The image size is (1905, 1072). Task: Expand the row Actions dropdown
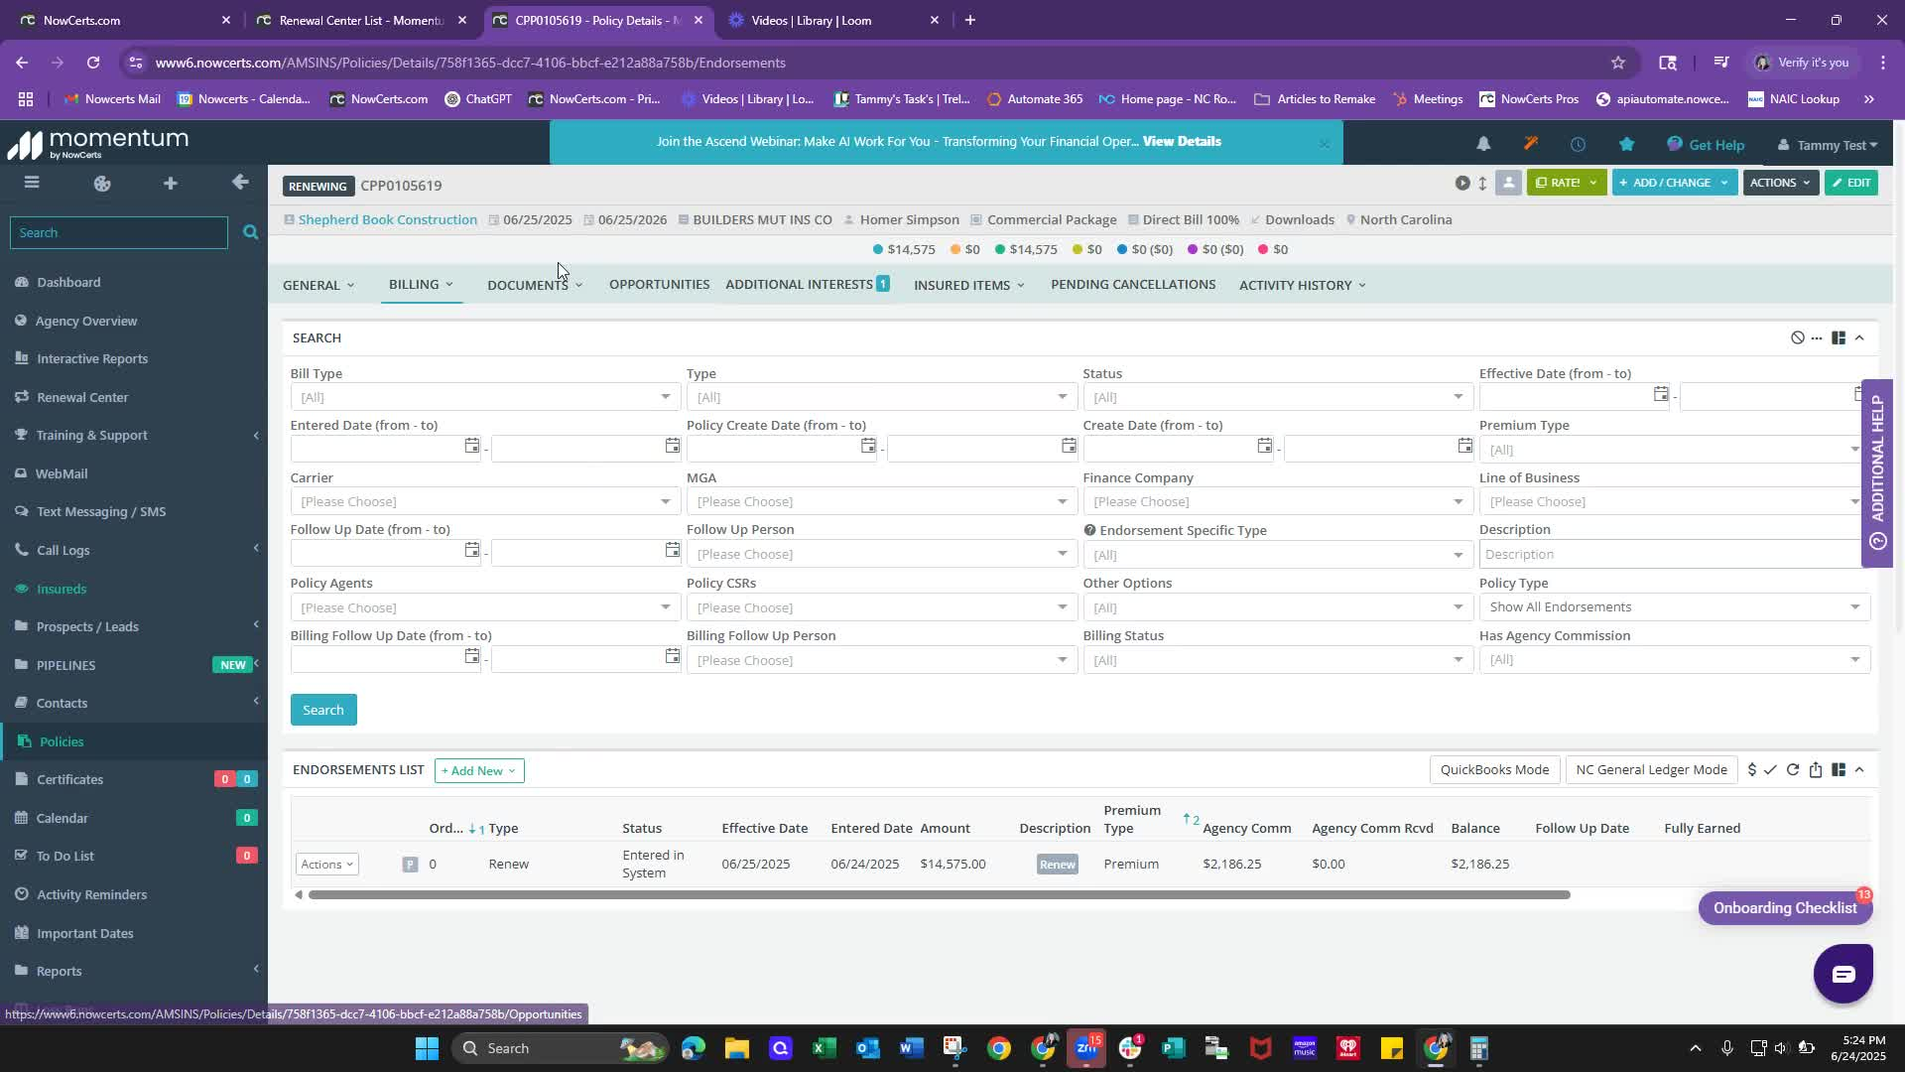326,865
